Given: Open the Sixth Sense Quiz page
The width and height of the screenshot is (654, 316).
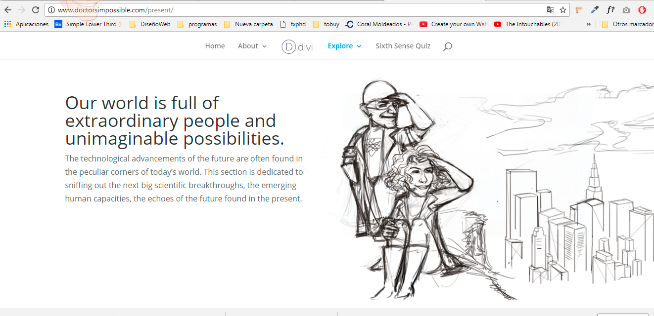Looking at the screenshot, I should coord(403,46).
